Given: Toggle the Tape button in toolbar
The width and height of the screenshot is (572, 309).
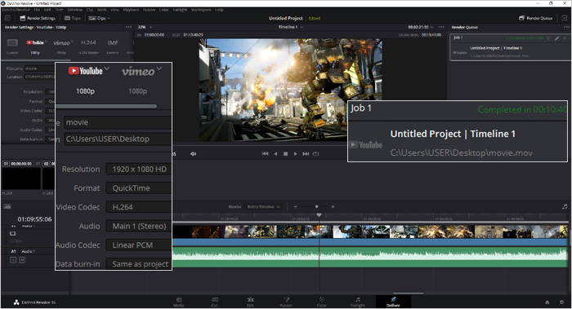Looking at the screenshot, I should coord(72,18).
